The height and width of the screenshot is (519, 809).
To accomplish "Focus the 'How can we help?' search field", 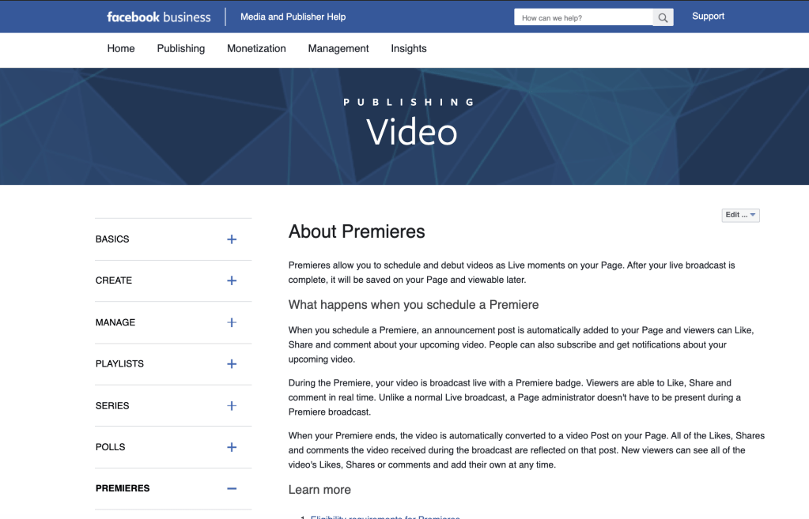I will tap(583, 17).
